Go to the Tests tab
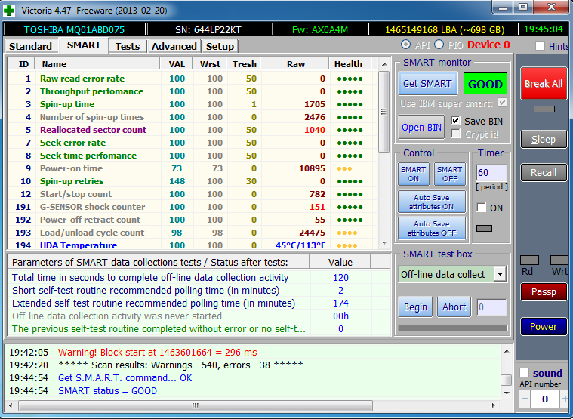Screen dimensions: 573x419 (x=128, y=46)
